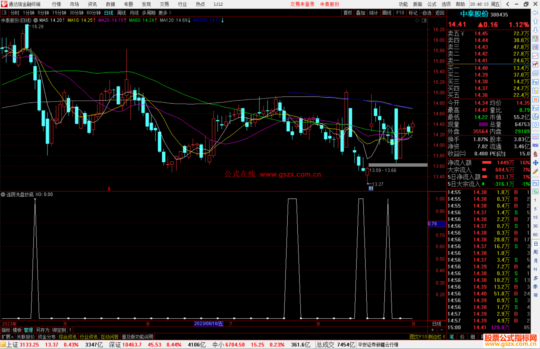Toggle the 连阴洗盘抄底 indicator circle button

[x=3, y=194]
